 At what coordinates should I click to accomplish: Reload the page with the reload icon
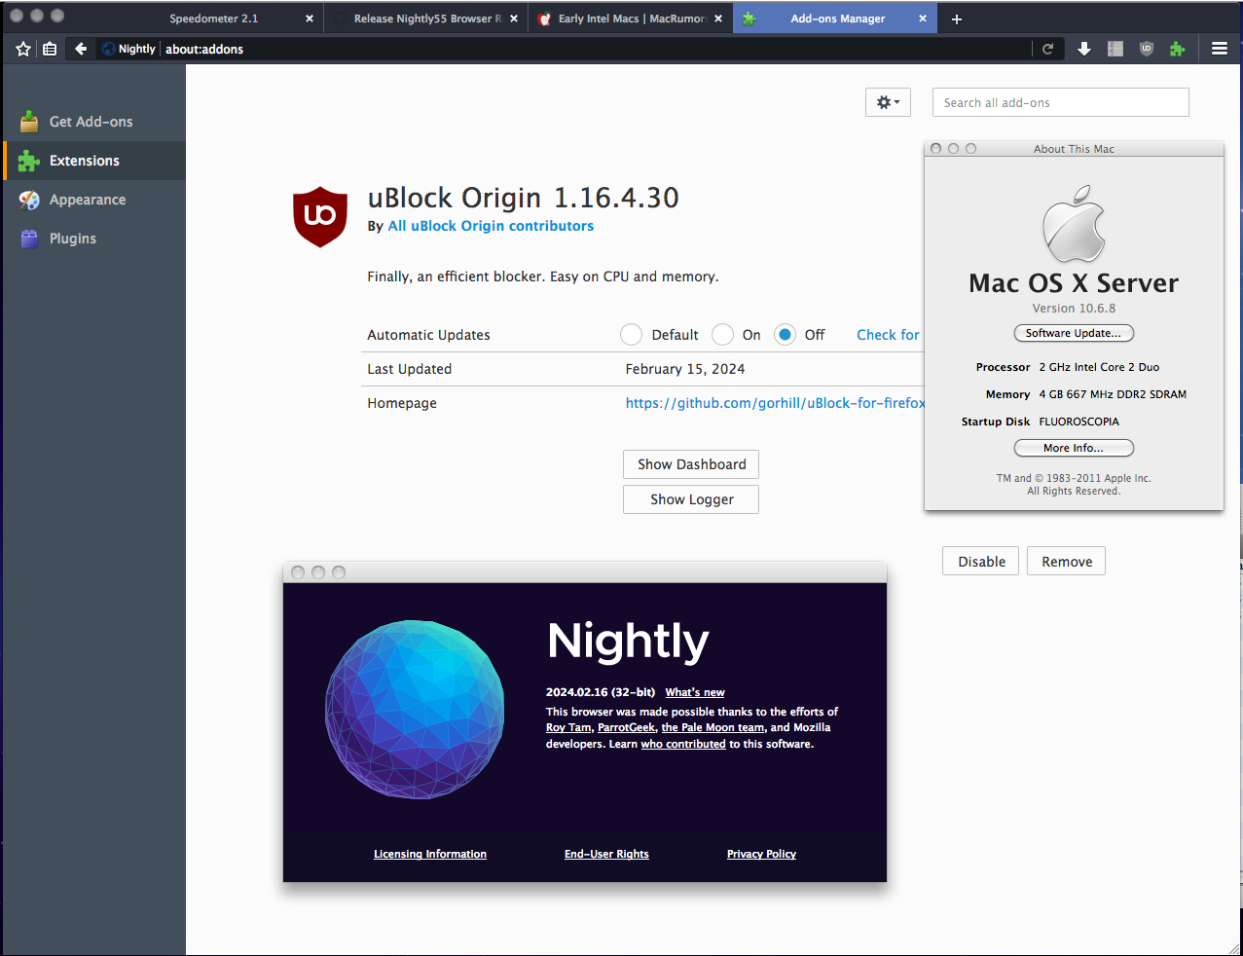[x=1048, y=49]
